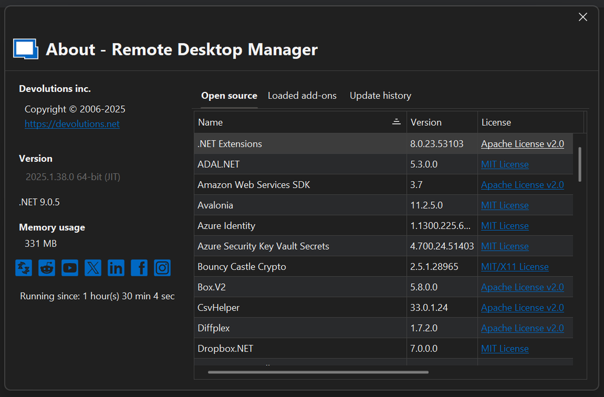Switch to the Loaded add-ons tab
The width and height of the screenshot is (604, 397).
(302, 95)
